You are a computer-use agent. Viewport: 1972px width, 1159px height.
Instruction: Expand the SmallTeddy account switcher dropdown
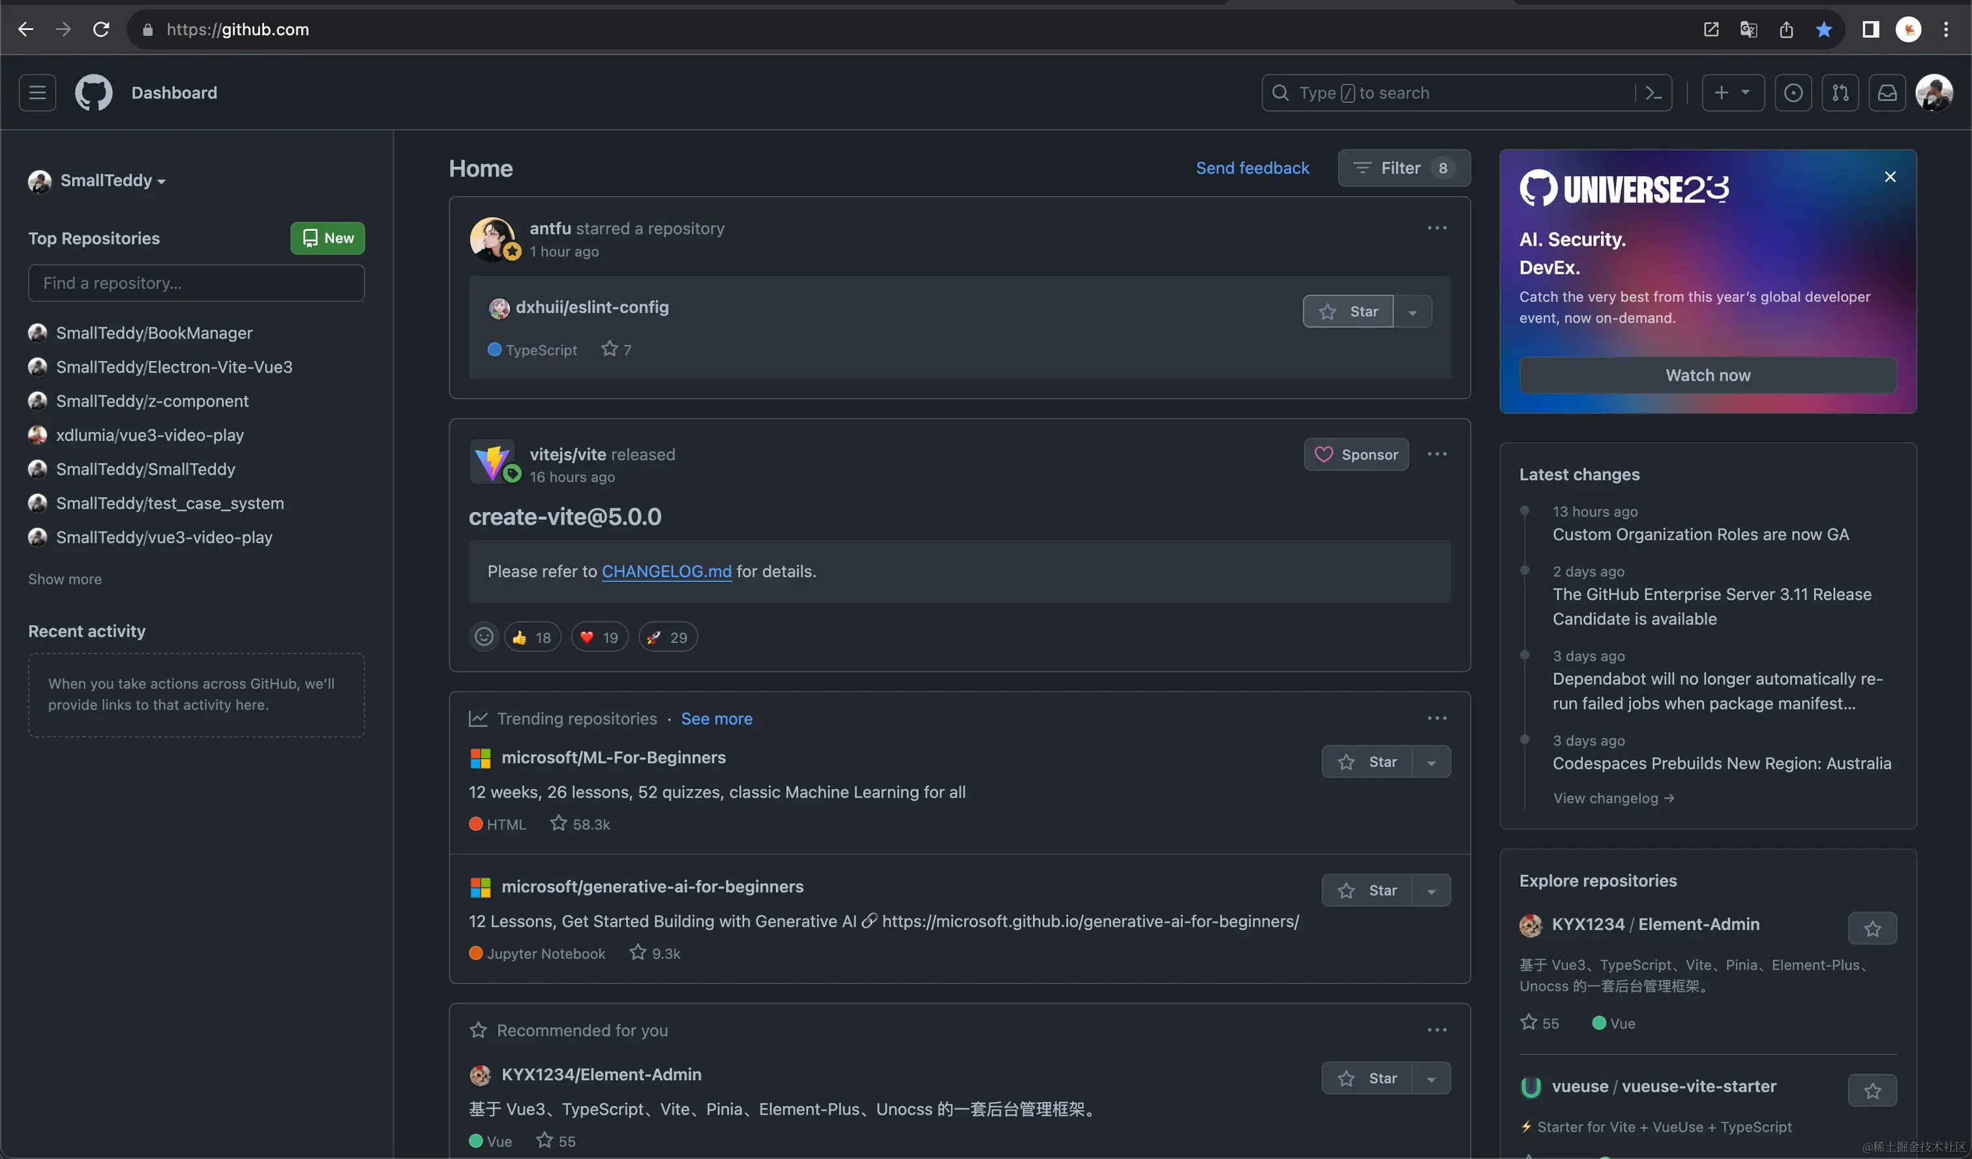point(98,181)
